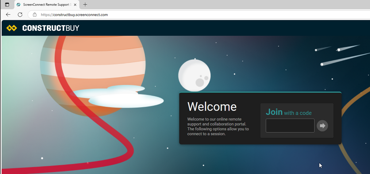Click the gray moon illustration
The image size is (370, 174).
(x=194, y=75)
